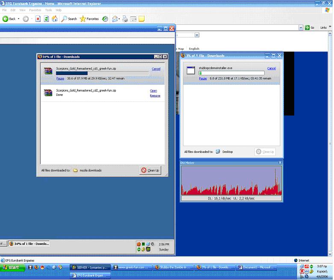Open the Favorites pane with star icon

(89, 19)
